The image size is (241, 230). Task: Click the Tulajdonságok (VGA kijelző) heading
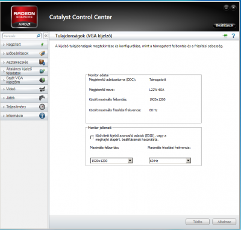click(84, 36)
